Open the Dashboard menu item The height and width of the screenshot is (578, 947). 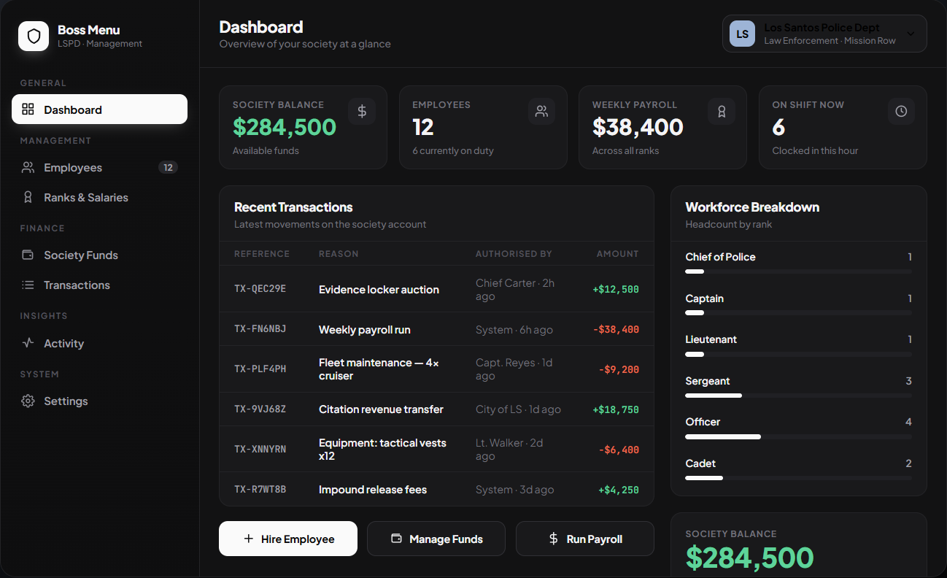click(99, 109)
